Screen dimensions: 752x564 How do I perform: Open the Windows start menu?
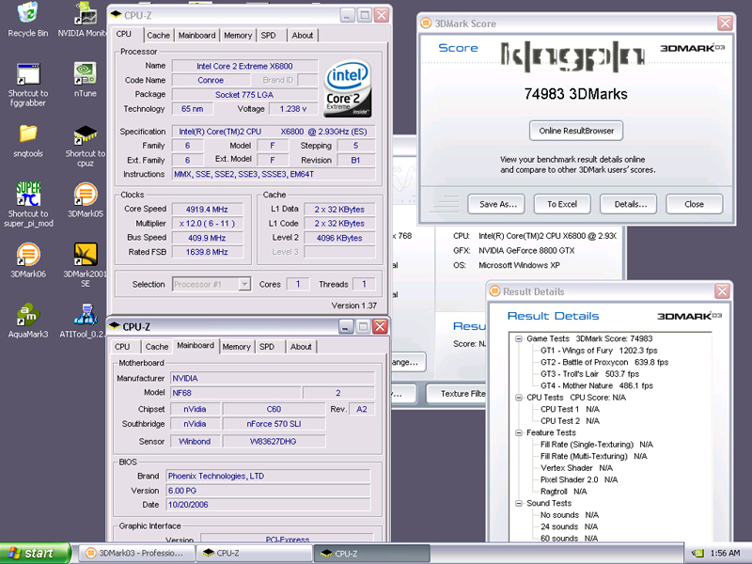pos(35,553)
